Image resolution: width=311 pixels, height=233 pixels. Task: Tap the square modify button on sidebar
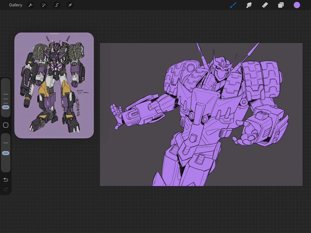click(x=6, y=125)
